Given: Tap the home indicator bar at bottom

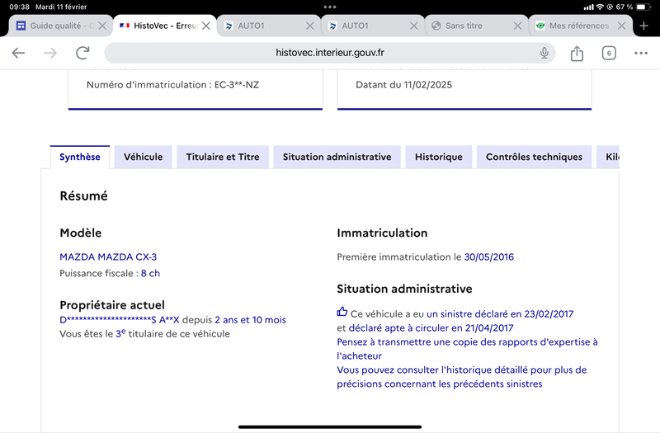Looking at the screenshot, I should [330, 426].
